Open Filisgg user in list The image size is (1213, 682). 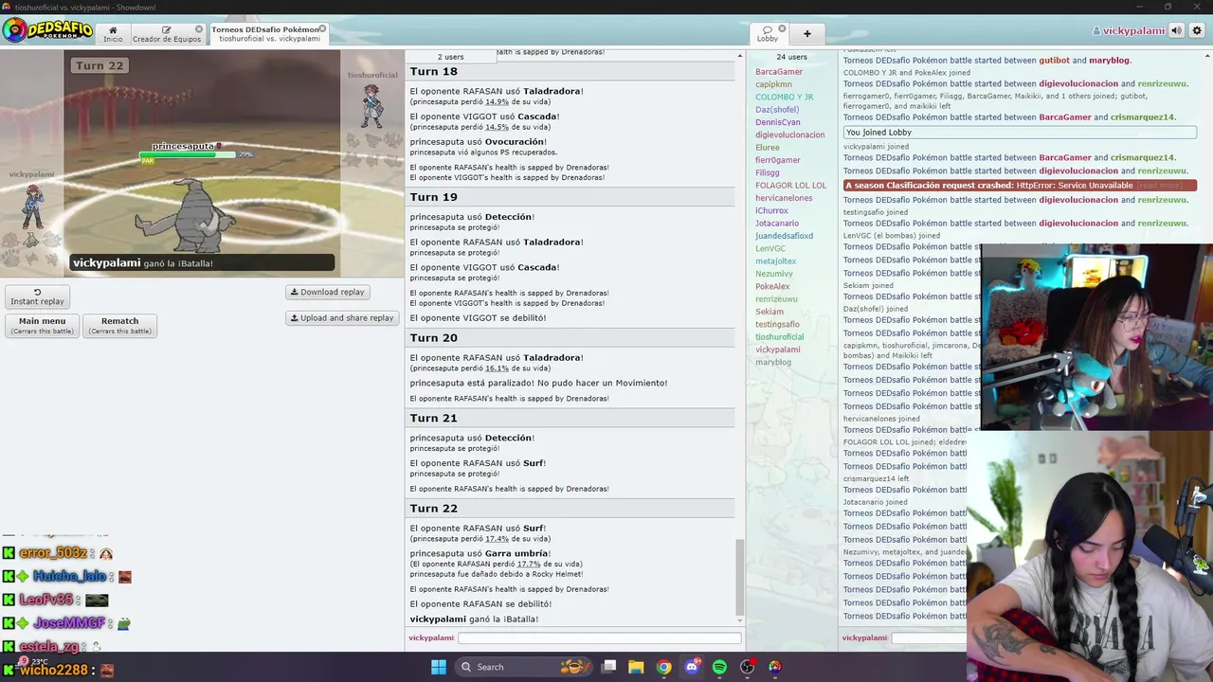tap(768, 172)
